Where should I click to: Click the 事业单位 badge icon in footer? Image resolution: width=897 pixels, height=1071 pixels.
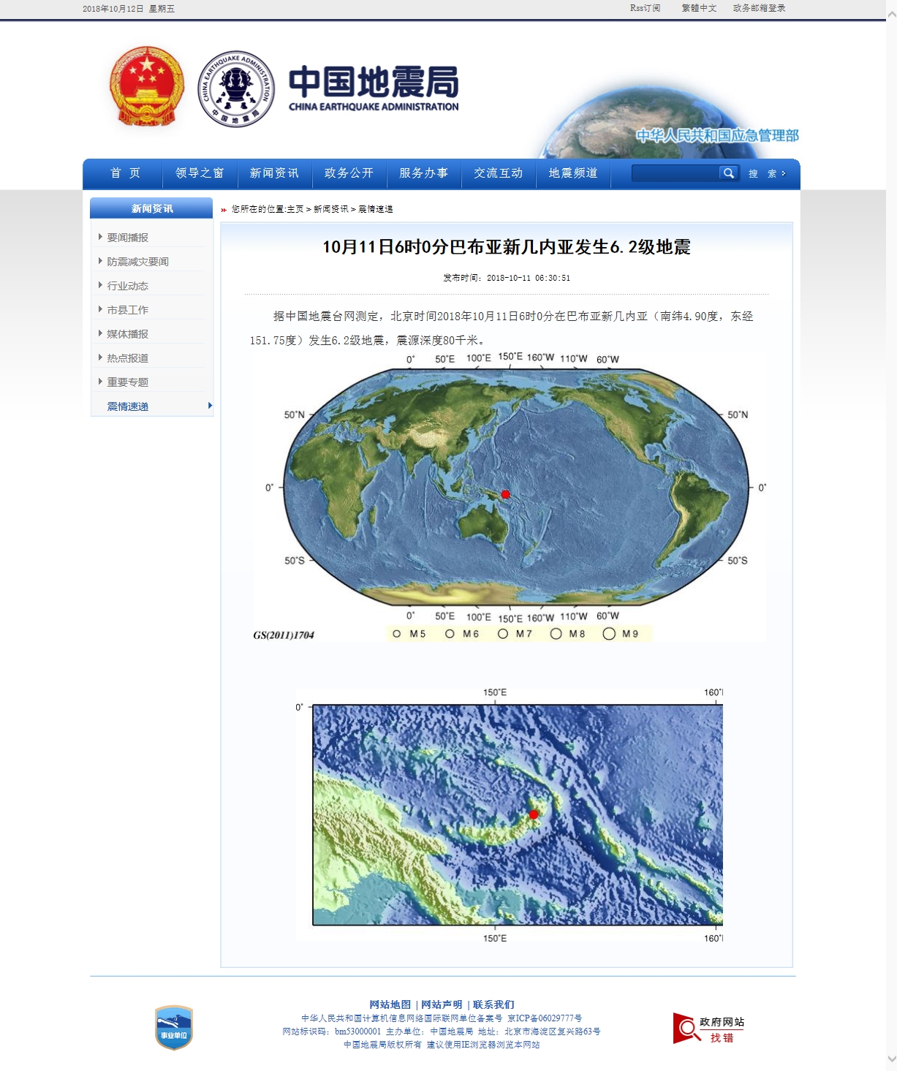click(174, 1027)
